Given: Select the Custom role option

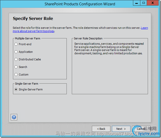Looking at the screenshot, I should tap(16, 74).
